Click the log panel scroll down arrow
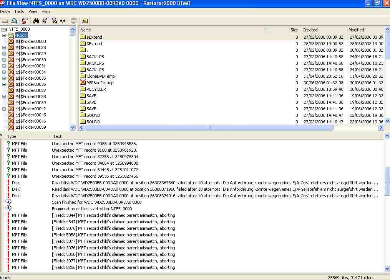The height and width of the screenshot is (280, 390). [387, 269]
